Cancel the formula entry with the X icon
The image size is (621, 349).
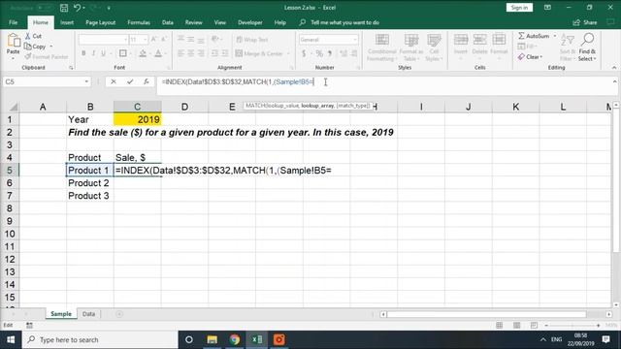point(114,81)
